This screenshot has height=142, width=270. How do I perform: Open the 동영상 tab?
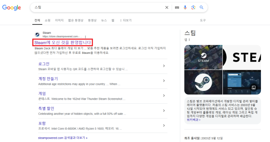(92, 20)
